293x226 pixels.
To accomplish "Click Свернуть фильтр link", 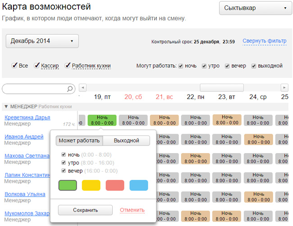I will click(x=265, y=41).
